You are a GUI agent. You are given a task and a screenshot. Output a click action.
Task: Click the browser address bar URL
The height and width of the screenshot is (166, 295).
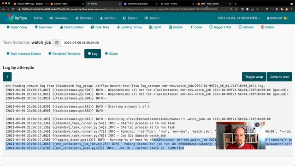(119, 9)
